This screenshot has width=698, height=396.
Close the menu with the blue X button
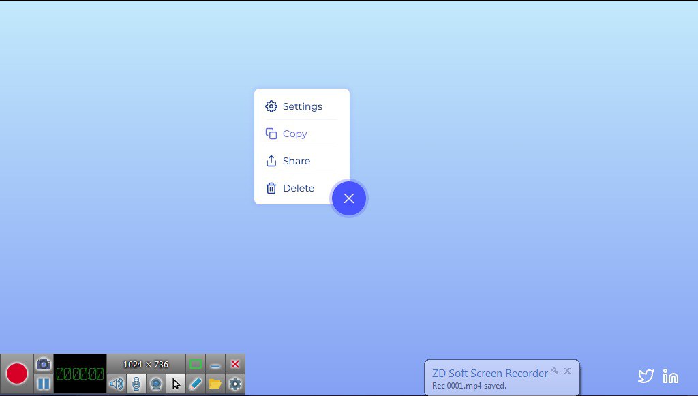click(x=349, y=198)
